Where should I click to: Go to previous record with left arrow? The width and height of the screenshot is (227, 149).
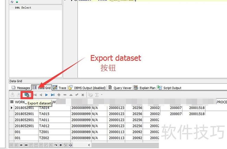tap(41, 95)
